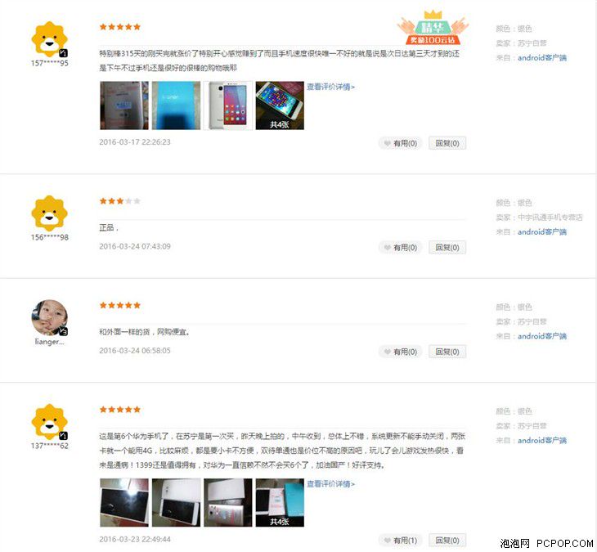The height and width of the screenshot is (552, 597).
Task: Click the android客户端 link of the first review
Action: (542, 58)
